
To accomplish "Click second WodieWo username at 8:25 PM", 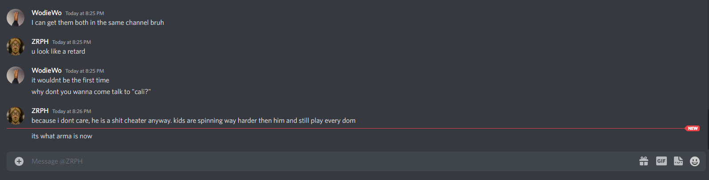I will 47,70.
